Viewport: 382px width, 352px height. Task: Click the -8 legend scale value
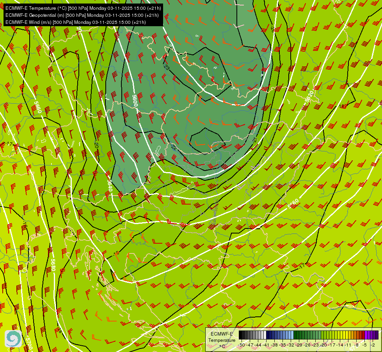click(356, 345)
